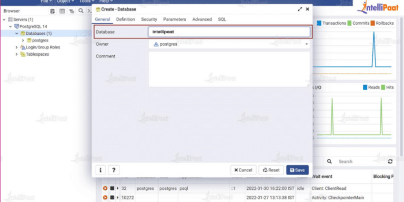Collapse the Databases (1) tree node
The image size is (404, 202).
click(17, 34)
